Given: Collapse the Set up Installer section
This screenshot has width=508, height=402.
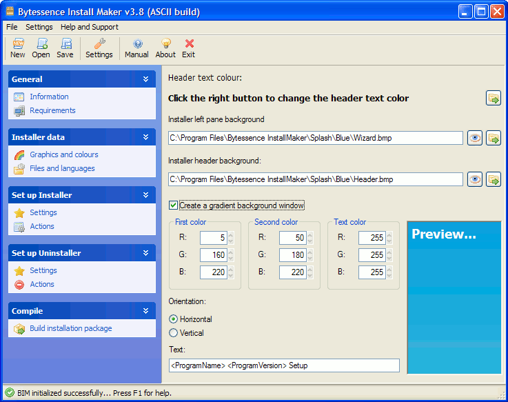Looking at the screenshot, I should pos(146,195).
